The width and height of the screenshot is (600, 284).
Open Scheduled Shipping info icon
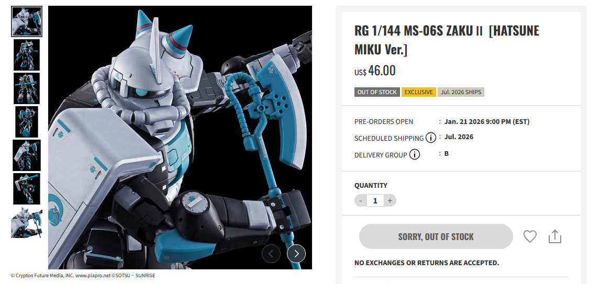click(431, 138)
